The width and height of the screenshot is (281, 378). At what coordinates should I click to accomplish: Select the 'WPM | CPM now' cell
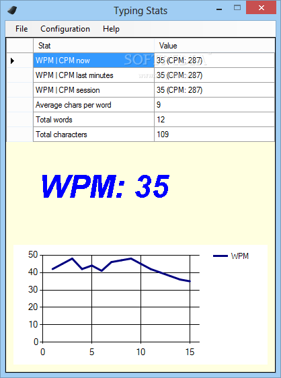[93, 61]
